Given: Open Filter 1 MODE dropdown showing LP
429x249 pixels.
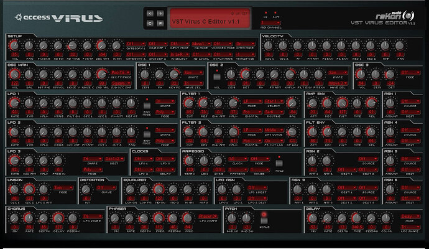Looking at the screenshot, I should (x=252, y=101).
